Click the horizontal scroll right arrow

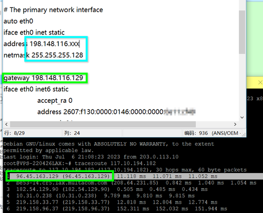coord(235,124)
